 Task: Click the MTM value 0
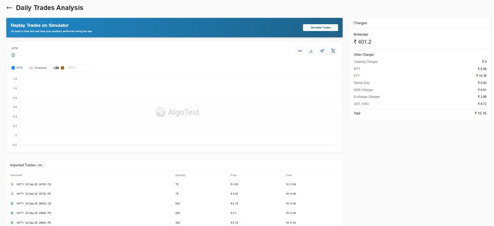pos(13,55)
